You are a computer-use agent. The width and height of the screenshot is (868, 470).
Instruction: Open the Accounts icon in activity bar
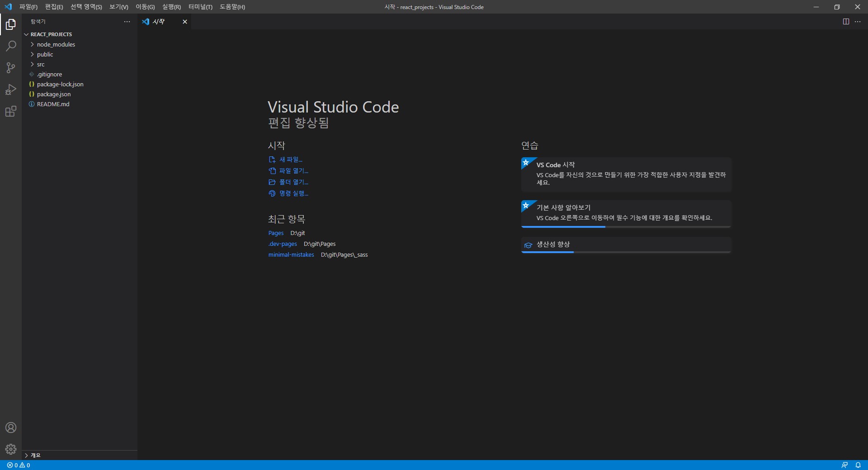click(x=11, y=428)
